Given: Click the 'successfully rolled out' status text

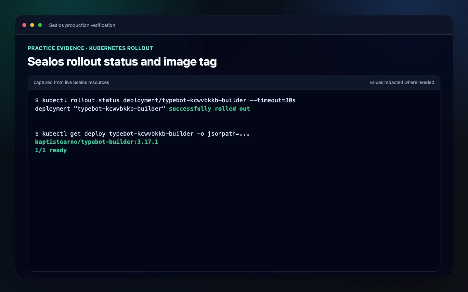Looking at the screenshot, I should pyautogui.click(x=209, y=109).
